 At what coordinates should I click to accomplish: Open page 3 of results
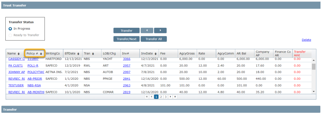coord(166,97)
